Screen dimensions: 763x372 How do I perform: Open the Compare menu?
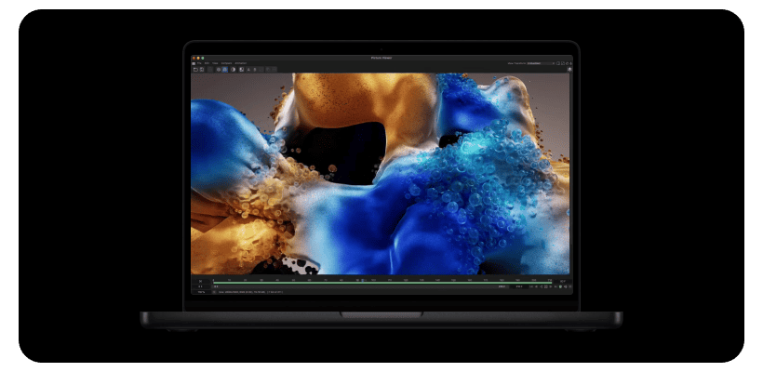click(226, 63)
